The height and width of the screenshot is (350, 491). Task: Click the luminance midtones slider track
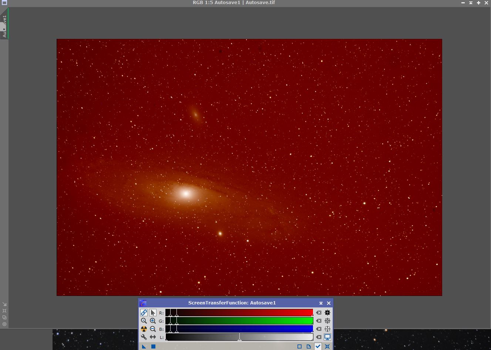pyautogui.click(x=239, y=337)
